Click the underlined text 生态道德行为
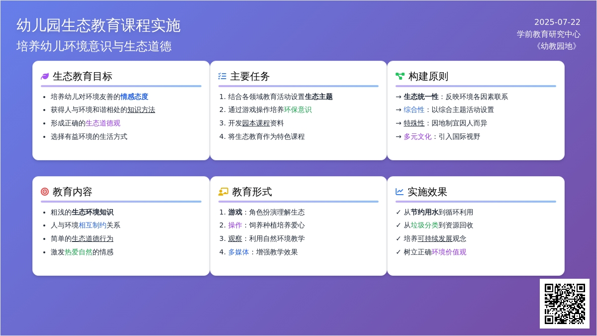Image resolution: width=597 pixels, height=336 pixels. pyautogui.click(x=93, y=238)
